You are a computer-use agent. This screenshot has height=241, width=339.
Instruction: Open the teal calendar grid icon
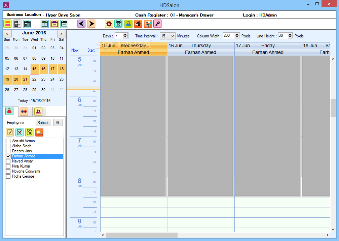pos(27,24)
